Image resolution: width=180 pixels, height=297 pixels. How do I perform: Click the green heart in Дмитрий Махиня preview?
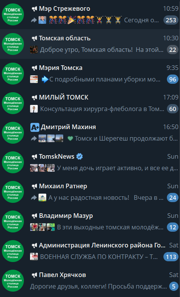coord(70,139)
